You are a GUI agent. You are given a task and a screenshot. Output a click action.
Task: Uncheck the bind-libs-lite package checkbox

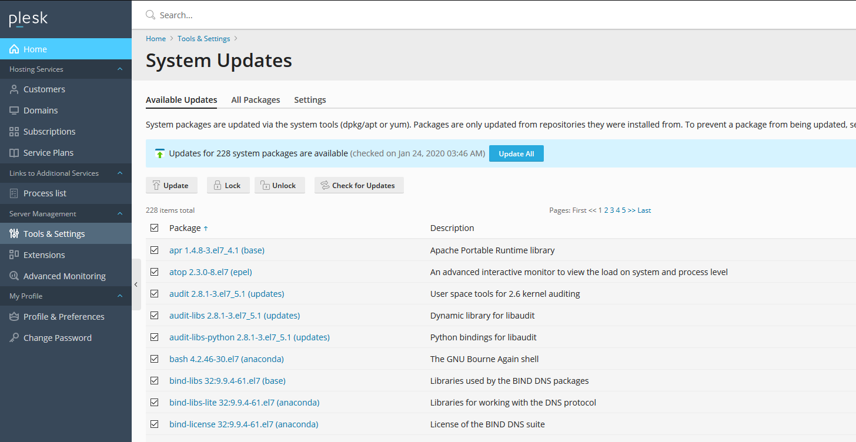coord(155,403)
